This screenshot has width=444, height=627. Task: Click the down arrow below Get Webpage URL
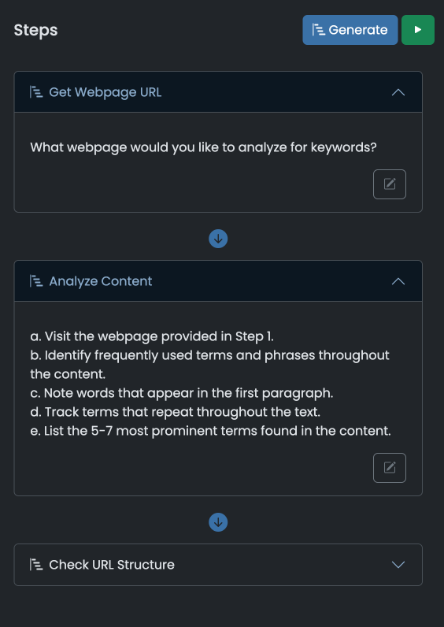(x=218, y=239)
